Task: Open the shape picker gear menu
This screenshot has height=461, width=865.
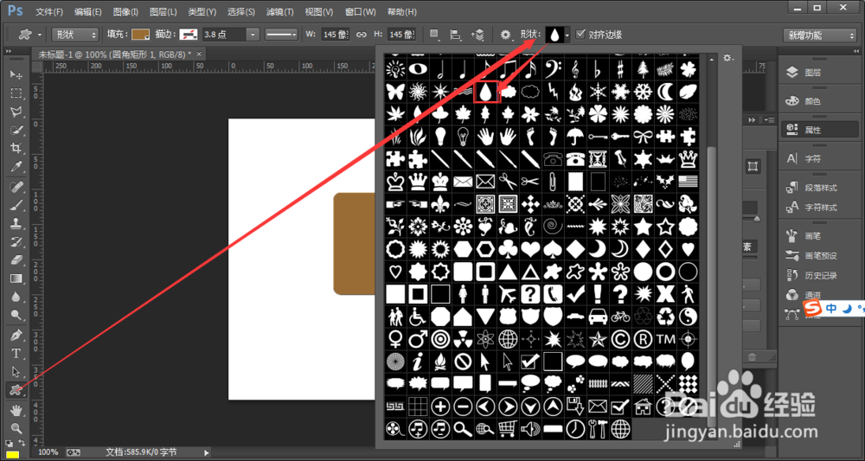Action: tap(728, 58)
